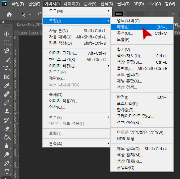Expand the 이미지 회전(G) submenu
180x179 pixels.
77,66
